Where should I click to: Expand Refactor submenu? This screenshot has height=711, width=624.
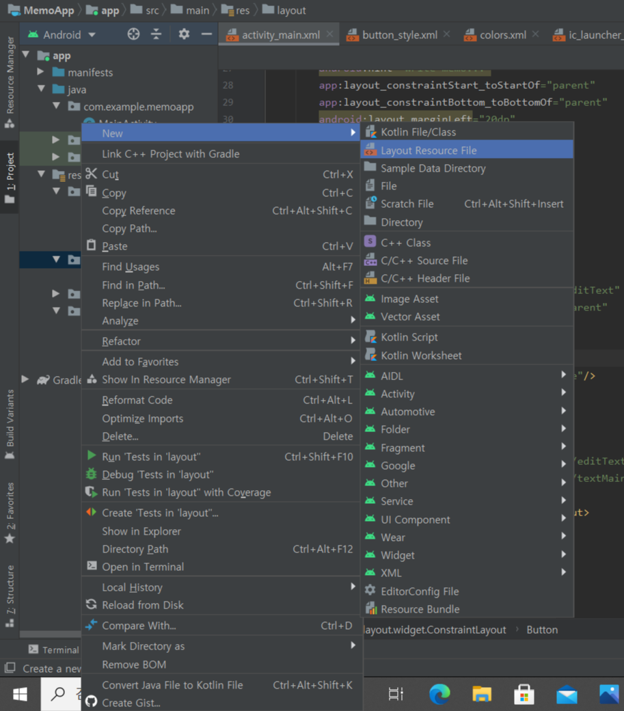click(x=221, y=341)
